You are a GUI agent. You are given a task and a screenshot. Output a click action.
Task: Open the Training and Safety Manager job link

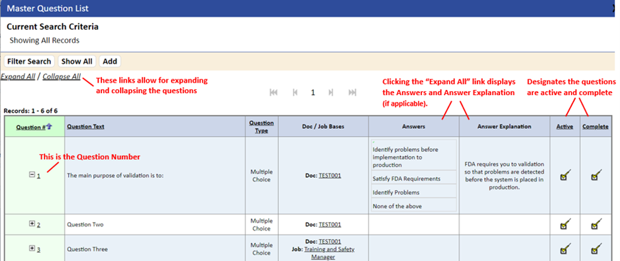(329, 253)
